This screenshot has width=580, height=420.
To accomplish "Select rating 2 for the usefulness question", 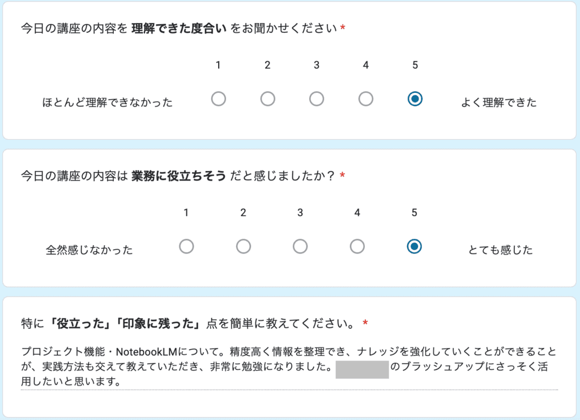I will [x=244, y=246].
